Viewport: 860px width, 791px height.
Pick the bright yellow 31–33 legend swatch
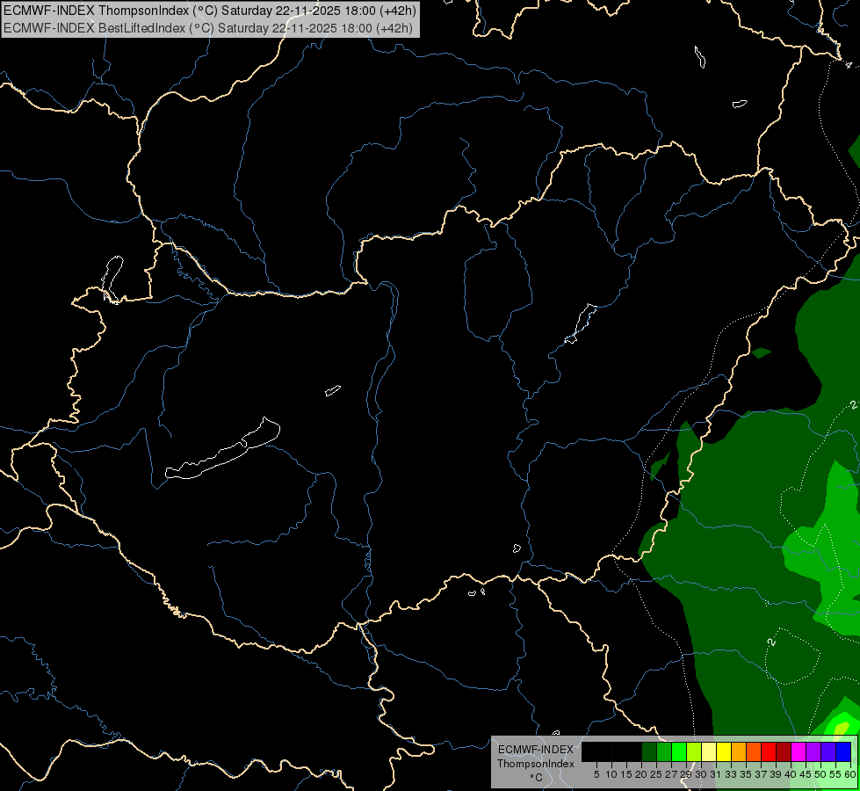pyautogui.click(x=724, y=751)
